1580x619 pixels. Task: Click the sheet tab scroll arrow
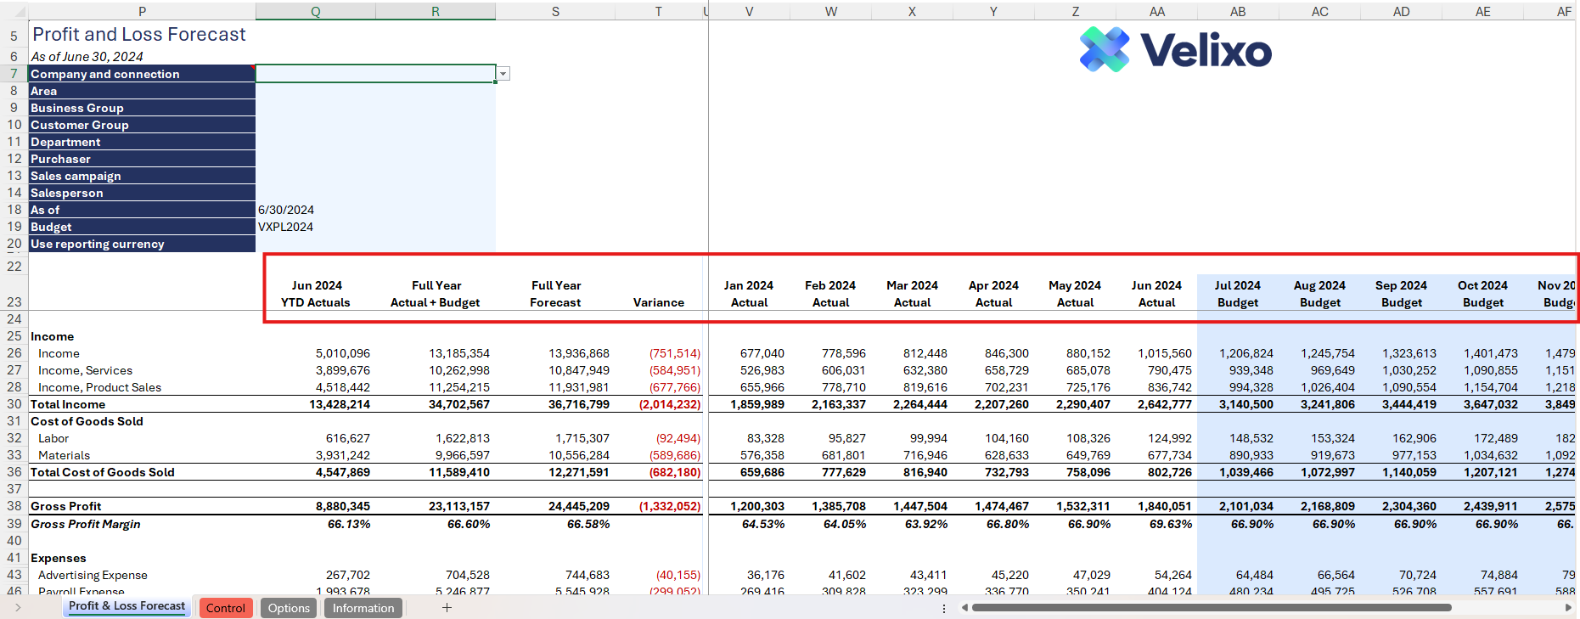point(17,607)
